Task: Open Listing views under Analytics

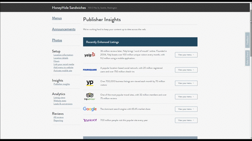Action: pos(59,98)
